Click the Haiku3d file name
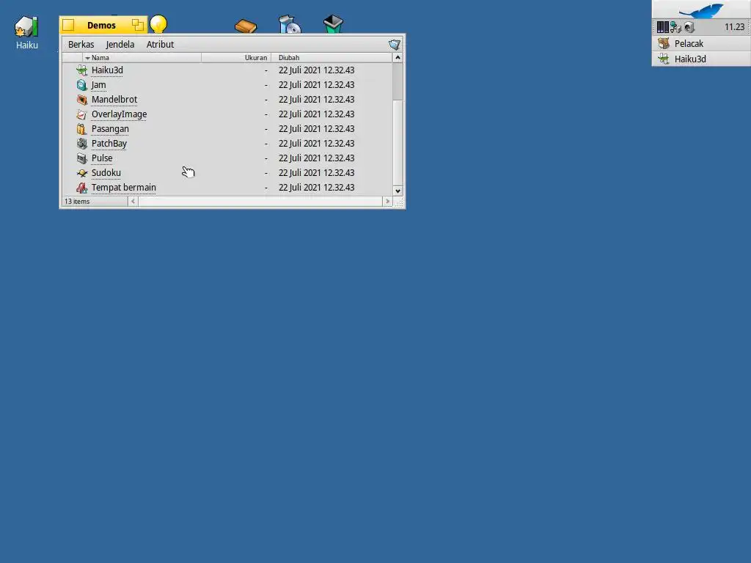This screenshot has width=751, height=563. pyautogui.click(x=107, y=70)
